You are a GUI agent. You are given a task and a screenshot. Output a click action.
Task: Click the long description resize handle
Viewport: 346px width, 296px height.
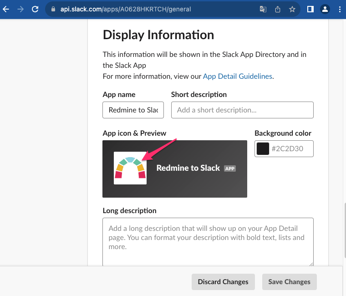tap(311, 264)
